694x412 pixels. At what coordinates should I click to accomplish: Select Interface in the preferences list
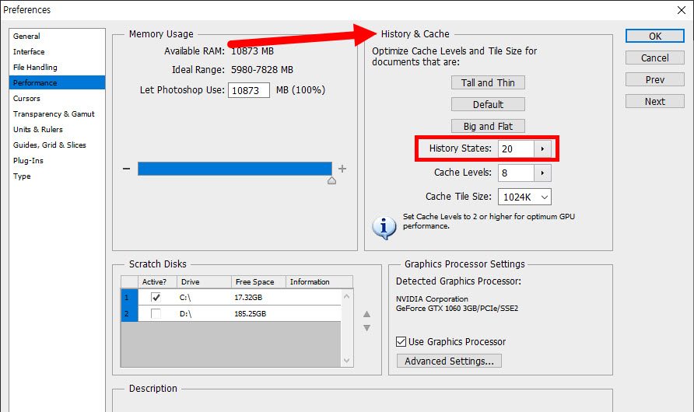tap(29, 52)
